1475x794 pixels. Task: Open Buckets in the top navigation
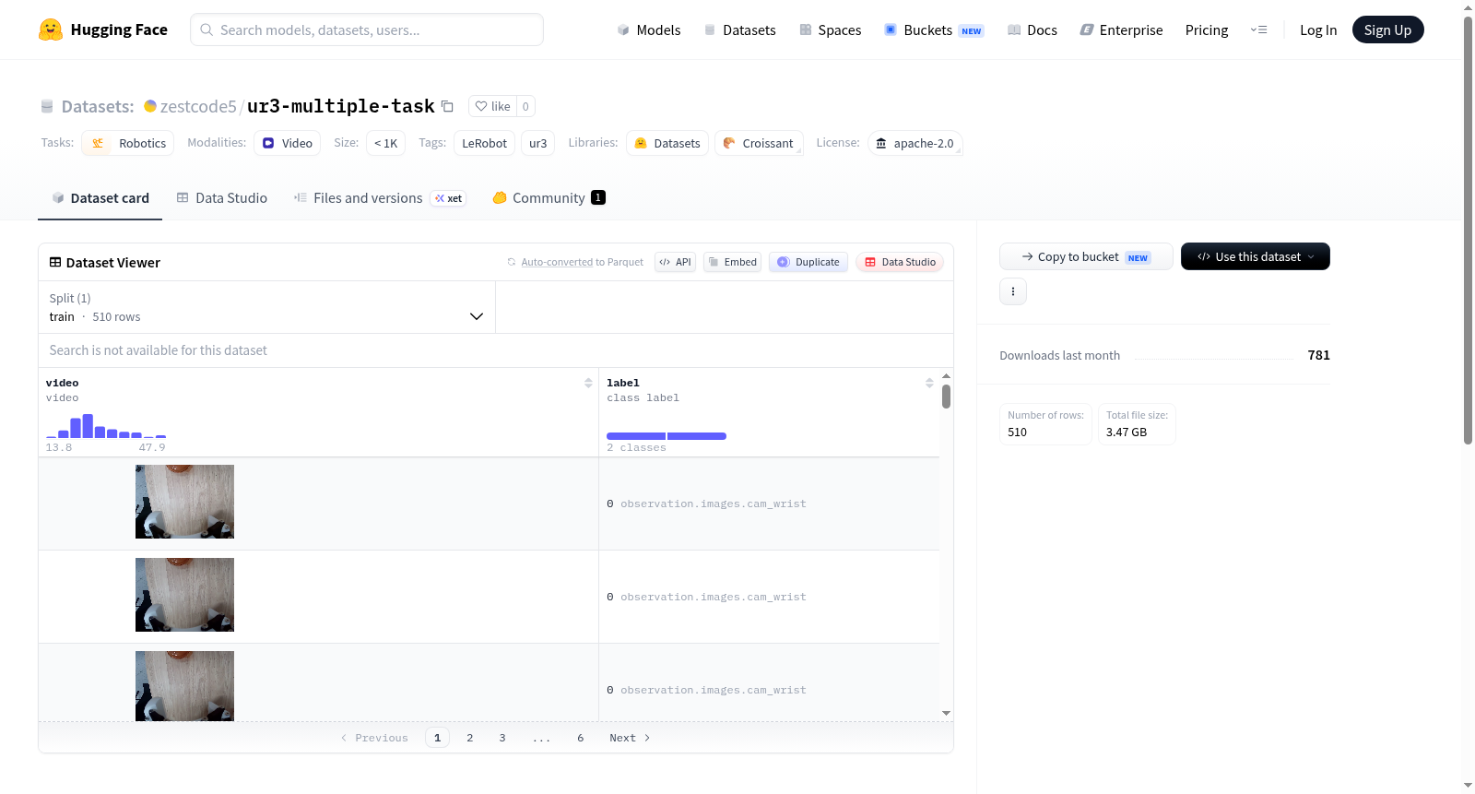coord(934,30)
